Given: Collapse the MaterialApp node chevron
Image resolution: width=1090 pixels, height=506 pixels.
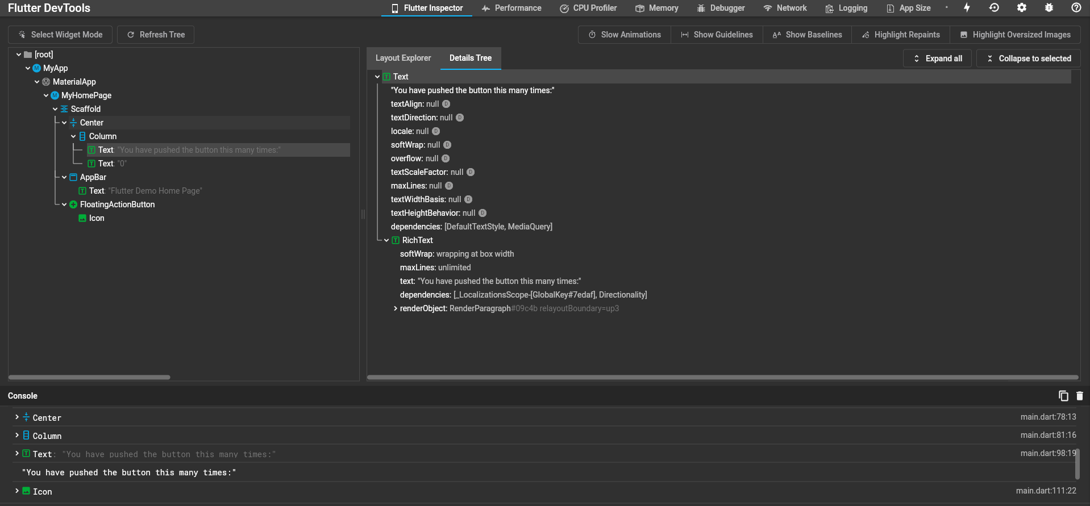Looking at the screenshot, I should click(37, 82).
